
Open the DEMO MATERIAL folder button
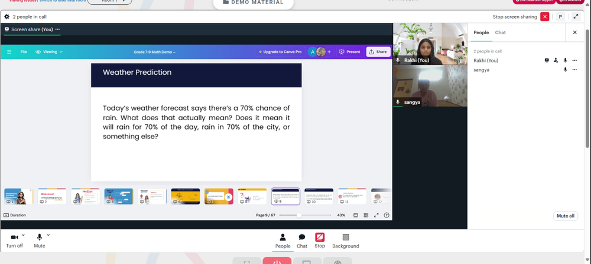254,3
